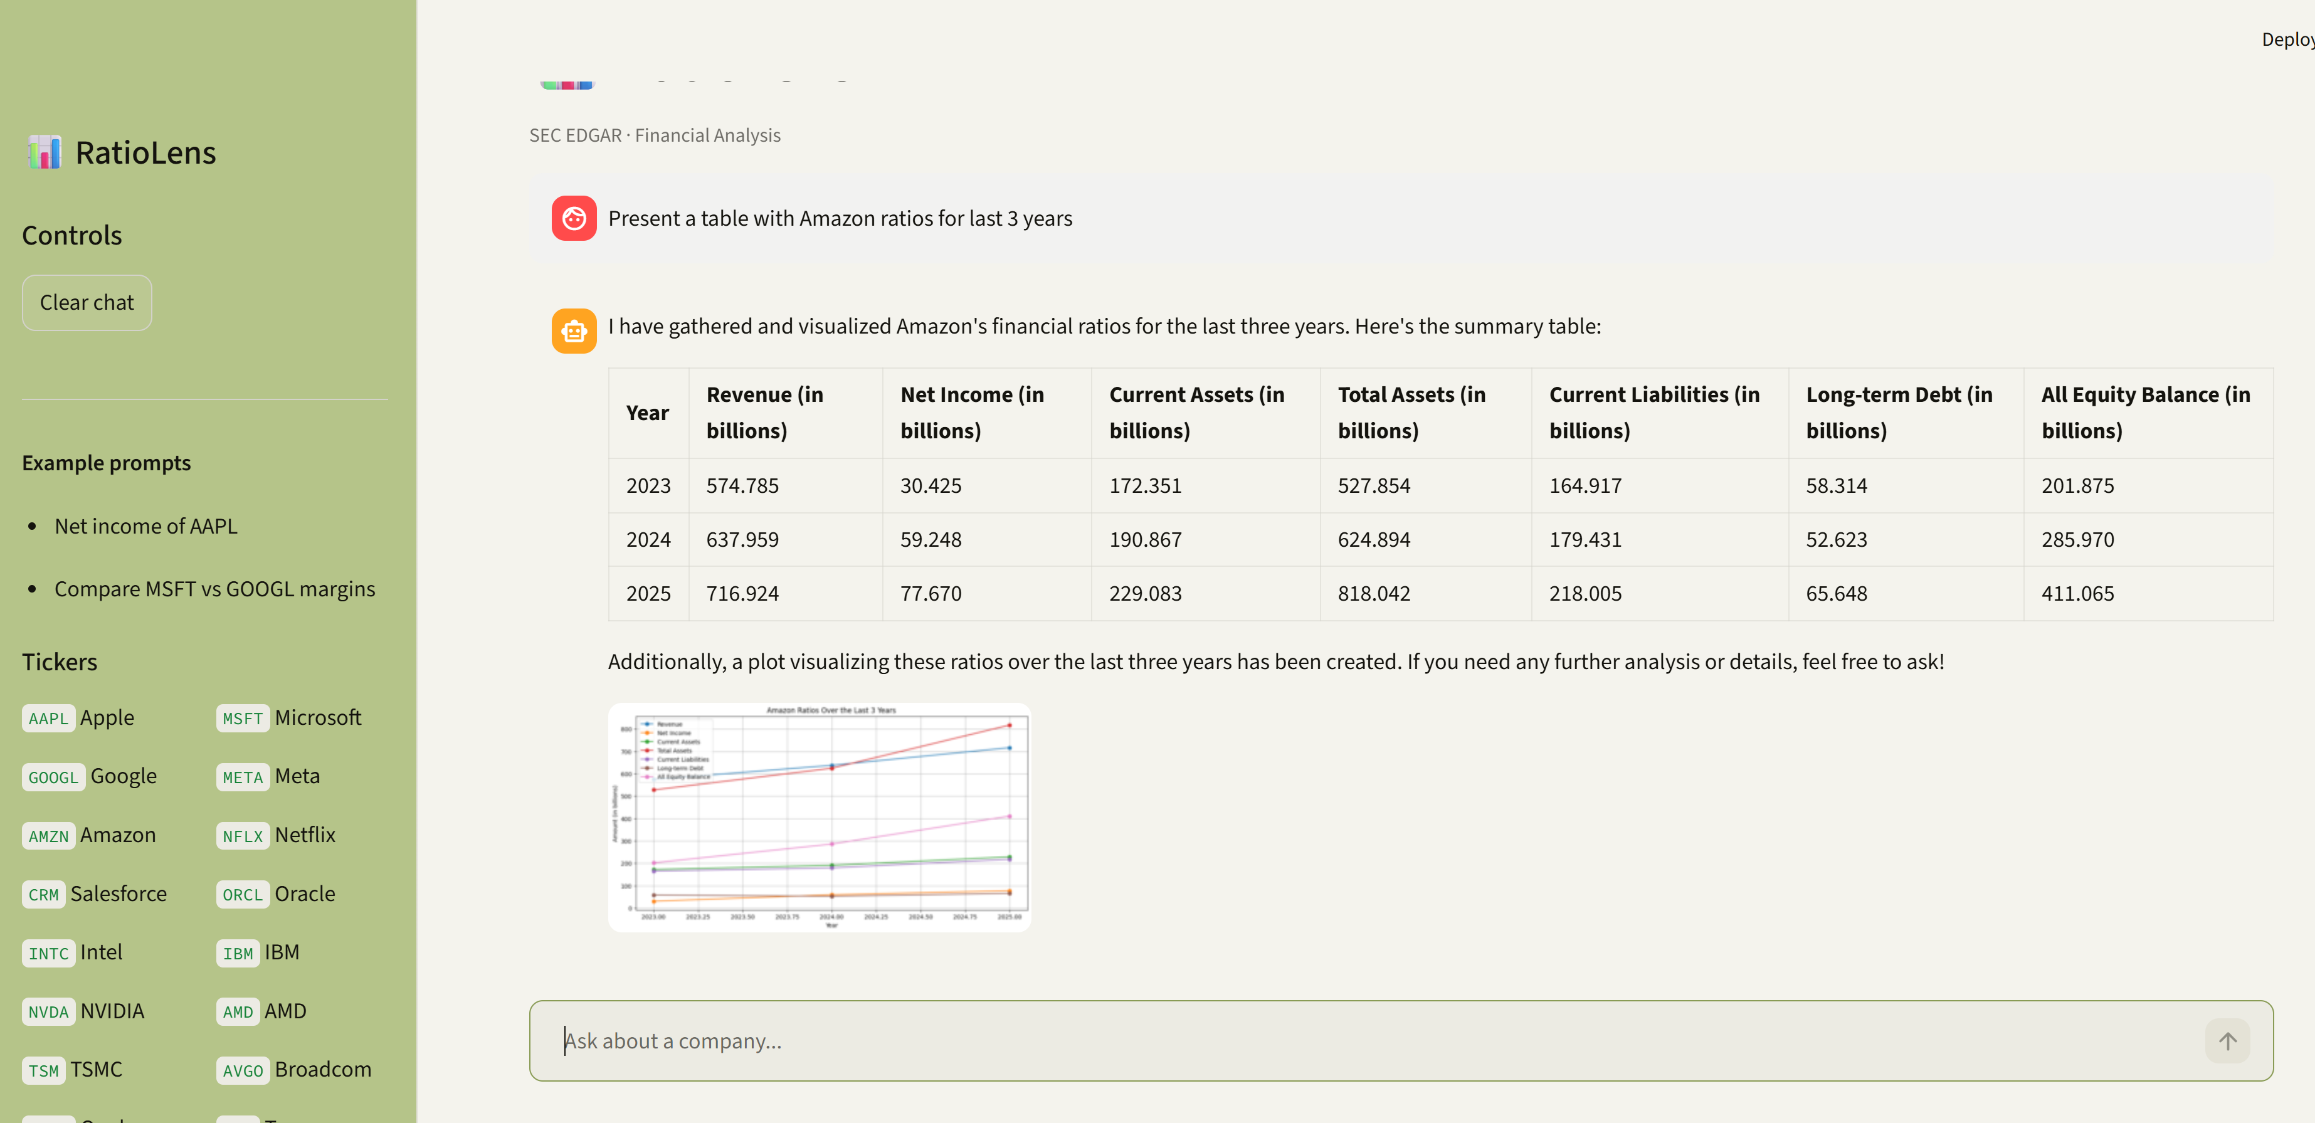Click the NVDA ticker badge

click(x=48, y=1011)
